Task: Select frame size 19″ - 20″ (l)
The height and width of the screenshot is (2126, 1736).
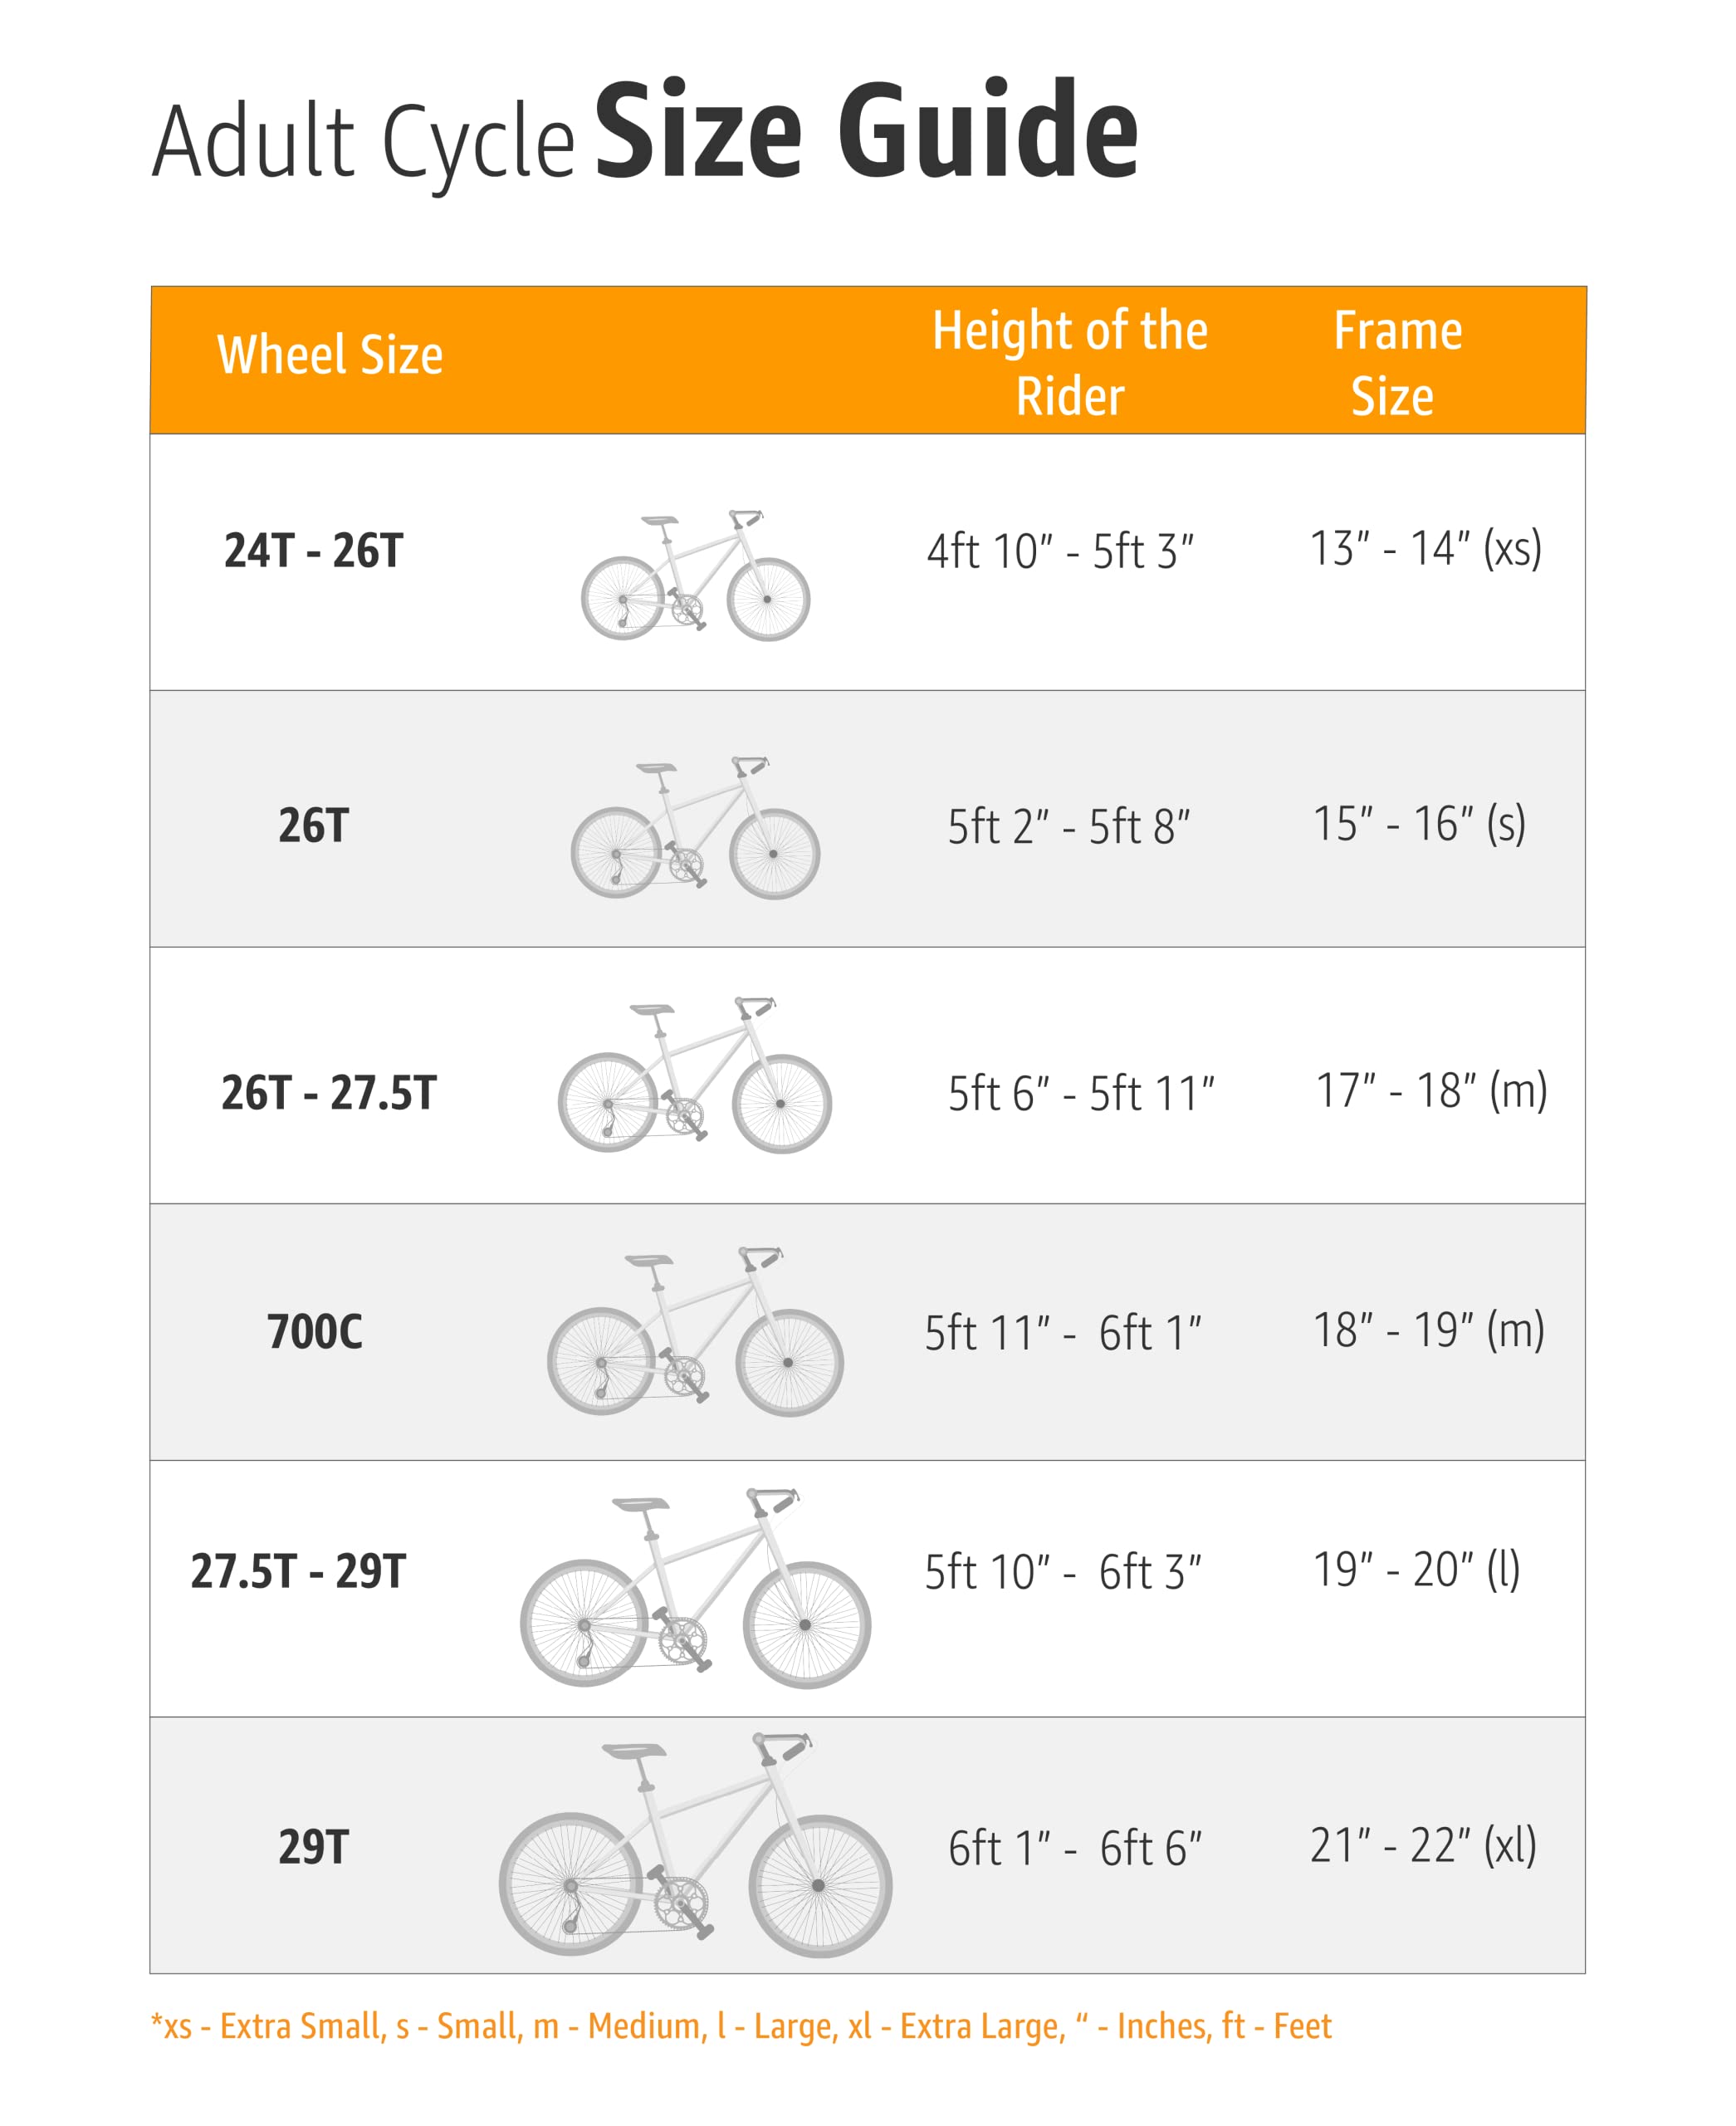Action: (x=1415, y=1570)
